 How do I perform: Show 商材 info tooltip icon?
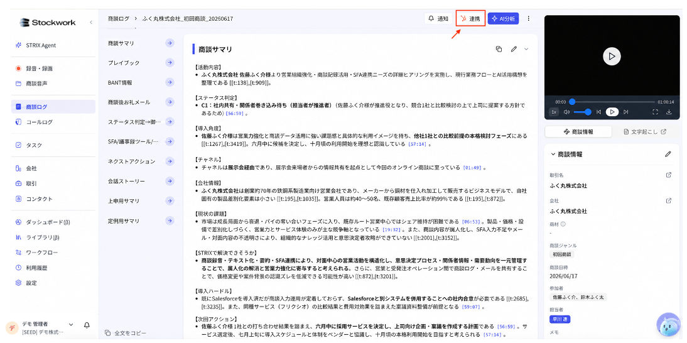pyautogui.click(x=563, y=224)
